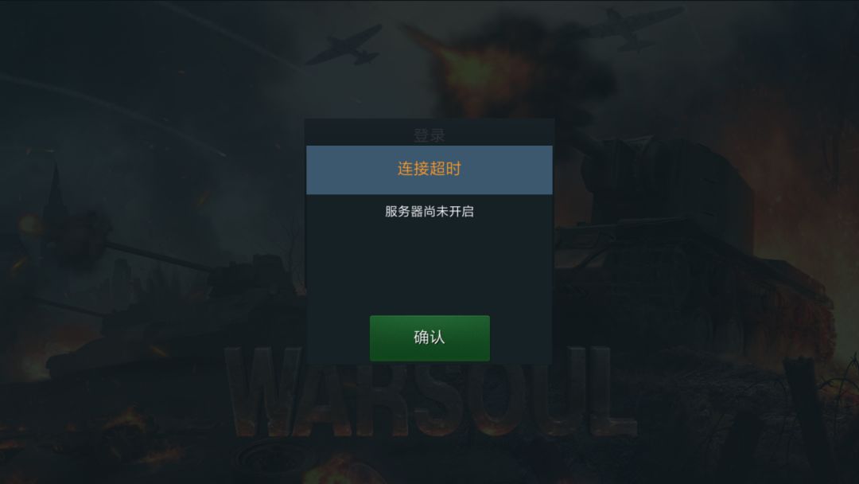Click the WARSOUL logo text in the background

point(430,392)
